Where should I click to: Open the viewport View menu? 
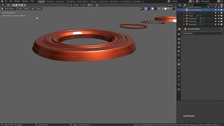[x=20, y=9]
